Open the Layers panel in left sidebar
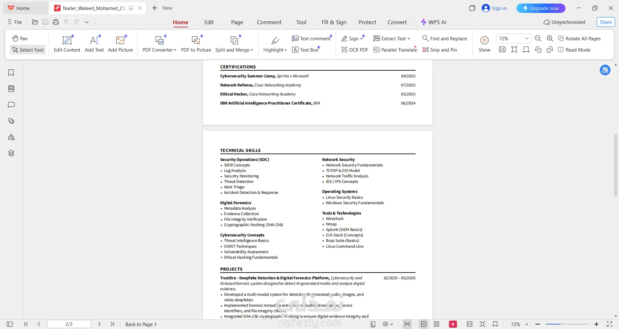The image size is (619, 329). [x=11, y=153]
